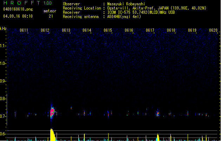Click the Receiving antenna label
Screen dimensions: 221x141
[81, 17]
